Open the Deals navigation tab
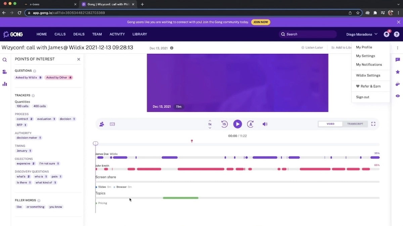The image size is (403, 226). pos(79,34)
